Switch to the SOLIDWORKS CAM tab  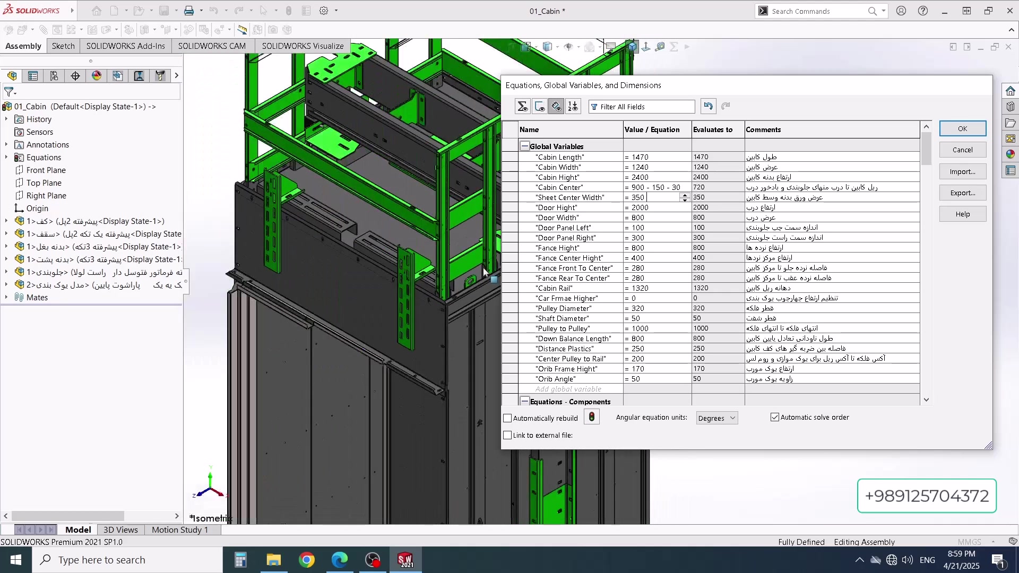coord(212,46)
